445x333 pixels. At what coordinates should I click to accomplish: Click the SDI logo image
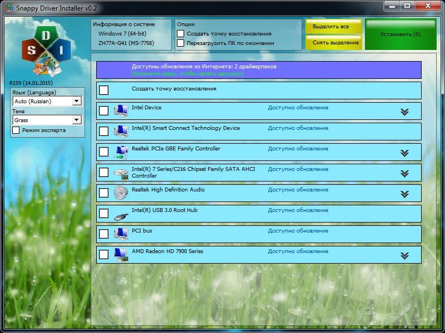tap(46, 51)
